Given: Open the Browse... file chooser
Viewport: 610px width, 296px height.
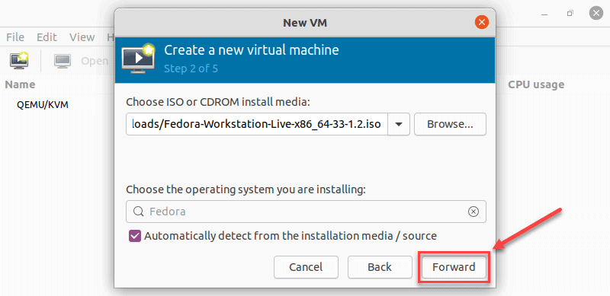Looking at the screenshot, I should coord(450,124).
